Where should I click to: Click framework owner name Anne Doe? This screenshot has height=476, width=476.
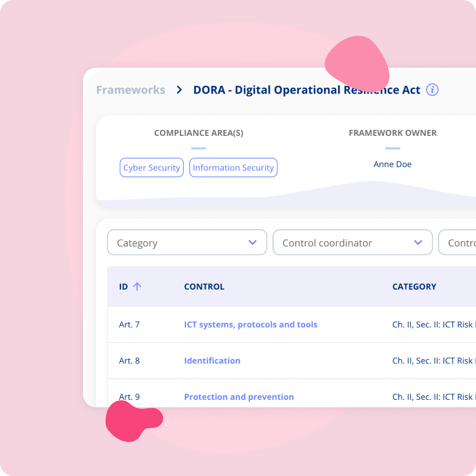pyautogui.click(x=392, y=164)
